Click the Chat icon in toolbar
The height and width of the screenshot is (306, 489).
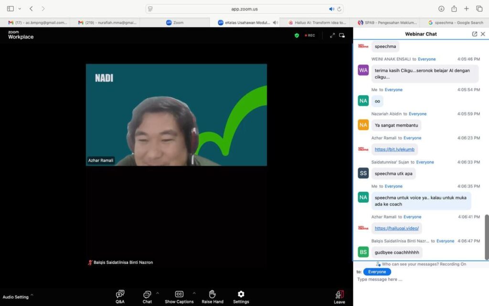(x=147, y=296)
